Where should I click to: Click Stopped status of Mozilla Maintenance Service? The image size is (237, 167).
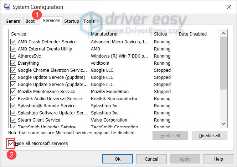[x=162, y=91]
